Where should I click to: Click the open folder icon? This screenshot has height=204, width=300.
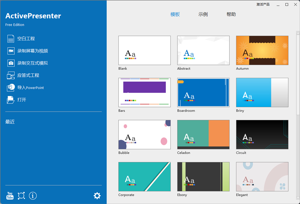pyautogui.click(x=10, y=100)
